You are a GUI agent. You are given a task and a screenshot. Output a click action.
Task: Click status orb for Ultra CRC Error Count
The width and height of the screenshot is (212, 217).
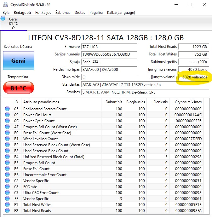point(7,192)
